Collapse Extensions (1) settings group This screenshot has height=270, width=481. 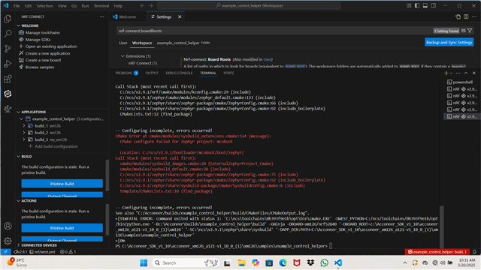(123, 56)
